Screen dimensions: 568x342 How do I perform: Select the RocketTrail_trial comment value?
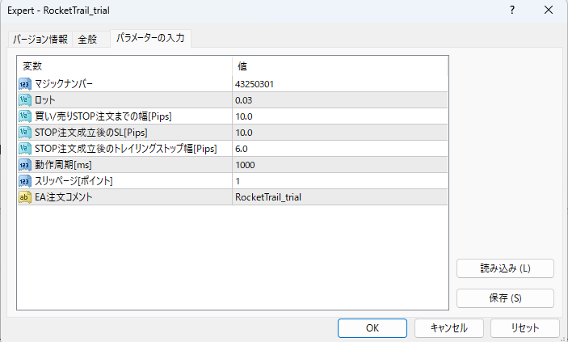coord(267,196)
